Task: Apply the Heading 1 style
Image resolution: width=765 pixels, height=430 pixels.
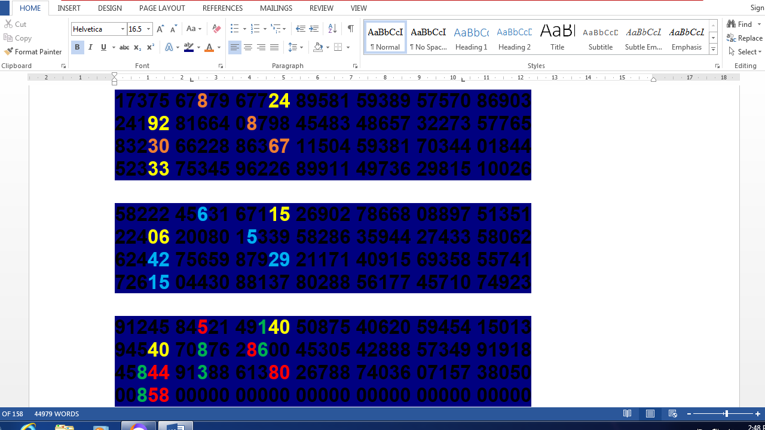Action: pyautogui.click(x=472, y=38)
